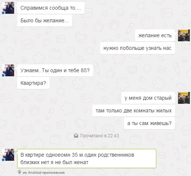Click highlighted message "В квртире одноеомн 35 м"
Screen dimensions: 191x176
[x=87, y=159]
